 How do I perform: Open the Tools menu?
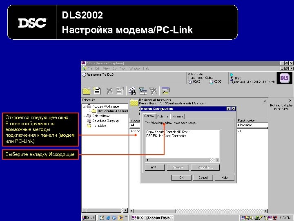click(x=123, y=68)
